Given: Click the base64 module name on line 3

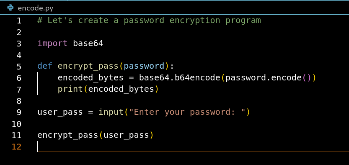Looking at the screenshot, I should tap(88, 43).
